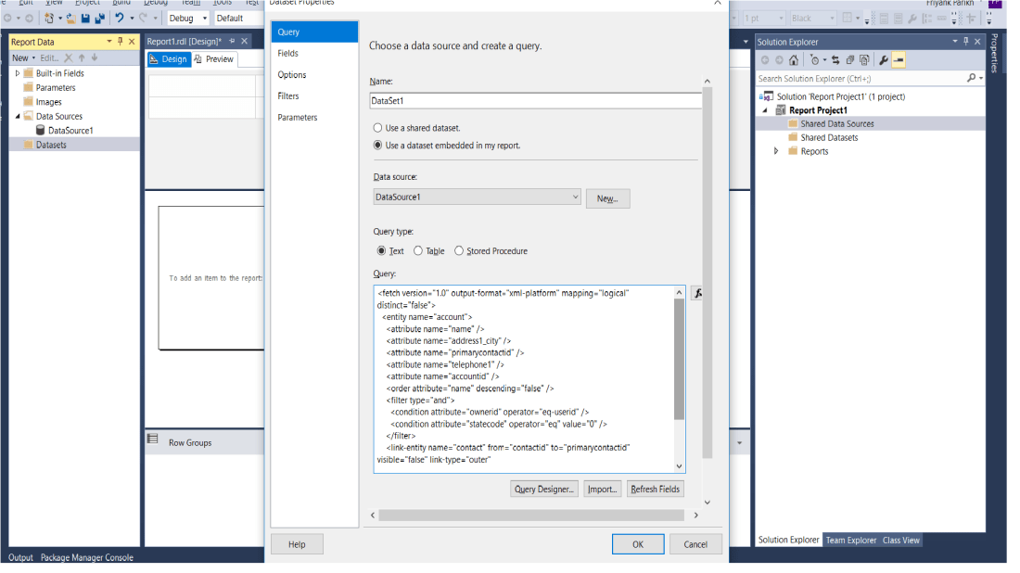
Task: Open the Data source DataSource1 dropdown
Action: 575,197
